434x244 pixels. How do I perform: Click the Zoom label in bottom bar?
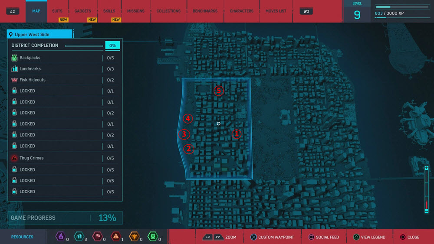click(231, 237)
